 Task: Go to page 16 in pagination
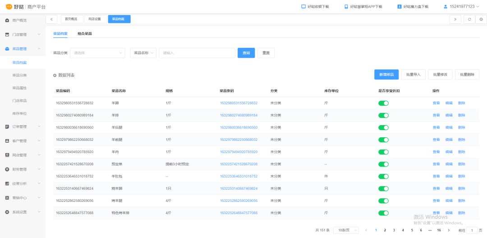pos(439,230)
